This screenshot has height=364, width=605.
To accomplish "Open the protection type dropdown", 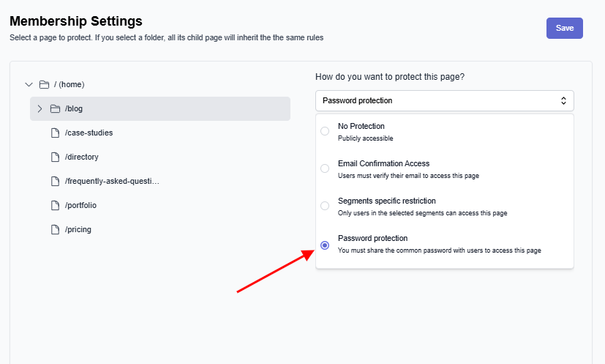I will (x=444, y=100).
